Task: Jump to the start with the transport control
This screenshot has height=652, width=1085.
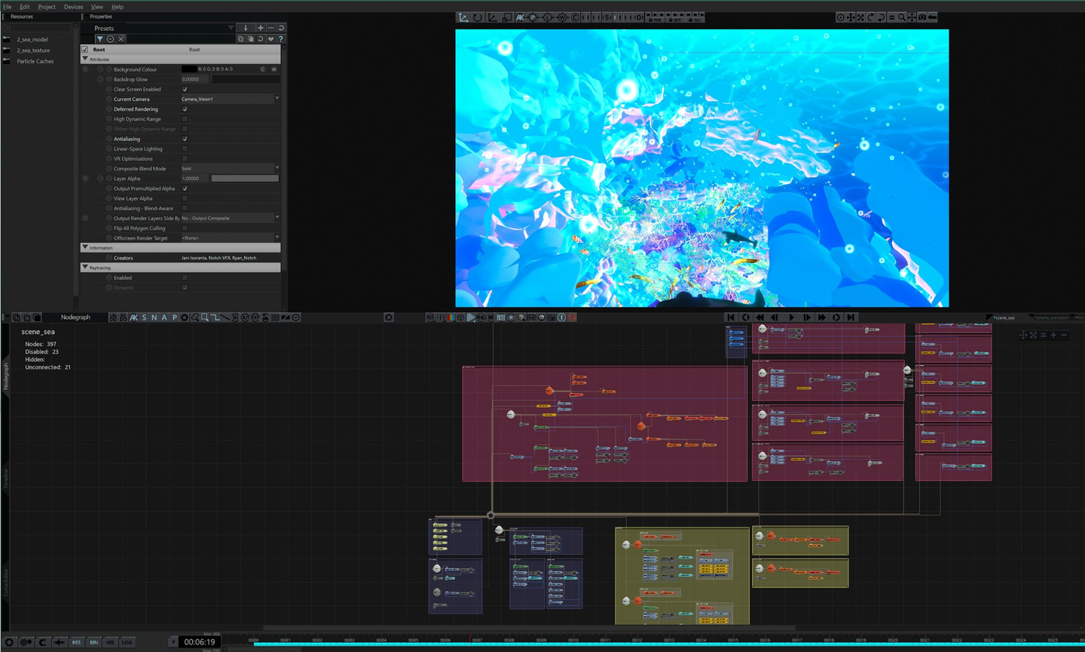Action: (x=730, y=317)
